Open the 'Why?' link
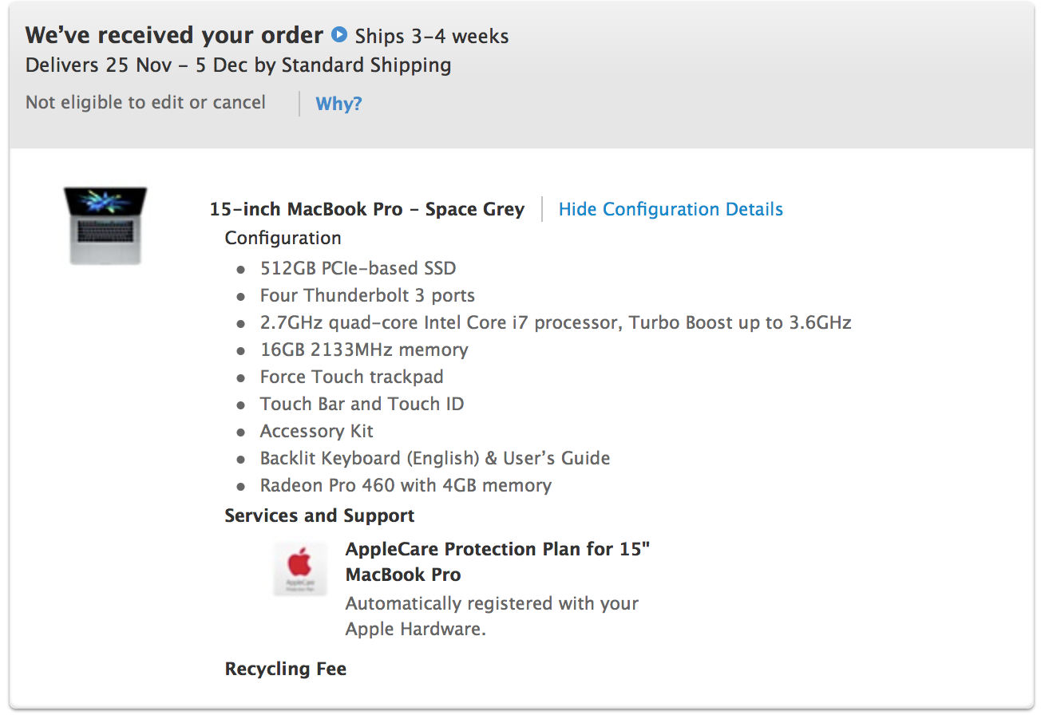The width and height of the screenshot is (1041, 715). tap(338, 104)
